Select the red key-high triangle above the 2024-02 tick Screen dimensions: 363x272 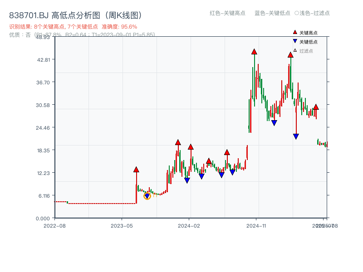pos(191,147)
